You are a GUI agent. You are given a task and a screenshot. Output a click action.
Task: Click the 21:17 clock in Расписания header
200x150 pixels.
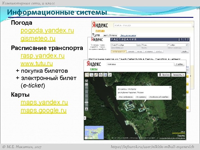coord(183,39)
